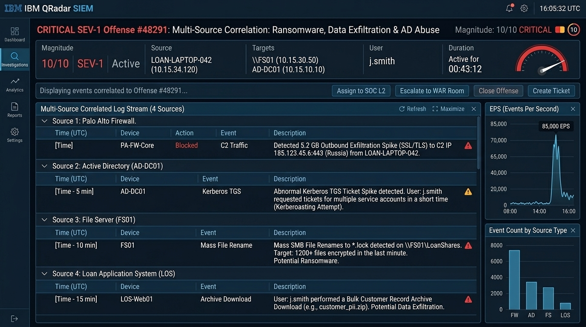Viewport: 586px width, 327px height.
Task: Click the IBM logo in header
Action: click(x=13, y=8)
